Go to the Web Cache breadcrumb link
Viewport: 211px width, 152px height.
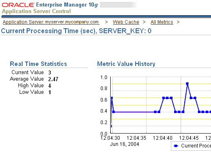pyautogui.click(x=126, y=22)
